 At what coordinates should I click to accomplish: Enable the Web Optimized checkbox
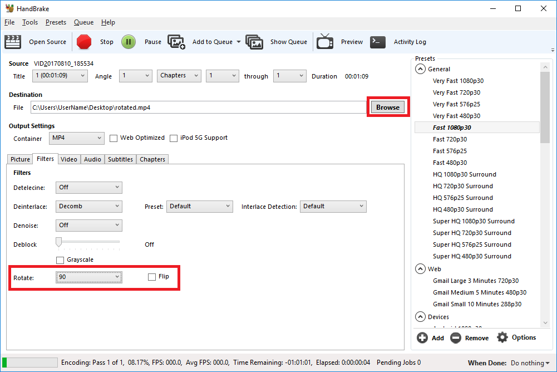tap(114, 138)
